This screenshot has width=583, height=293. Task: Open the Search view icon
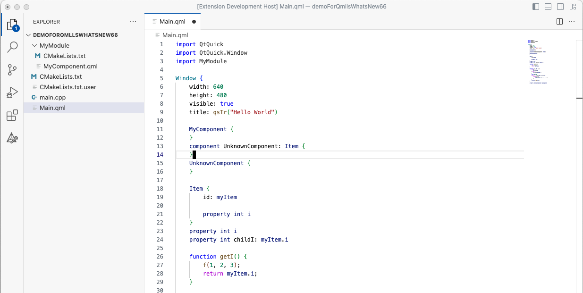pos(12,47)
